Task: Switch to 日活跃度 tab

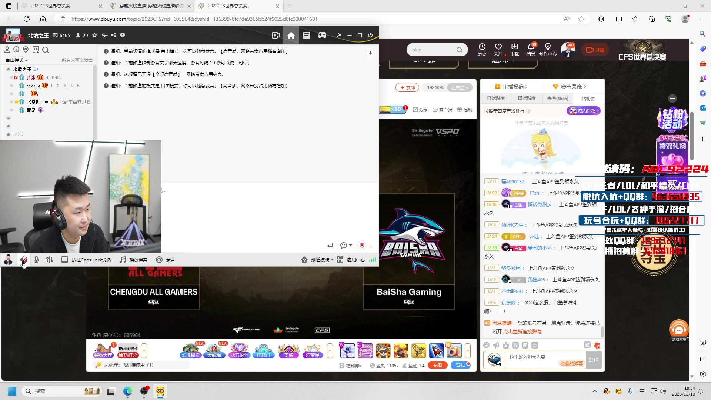Action: tap(496, 99)
